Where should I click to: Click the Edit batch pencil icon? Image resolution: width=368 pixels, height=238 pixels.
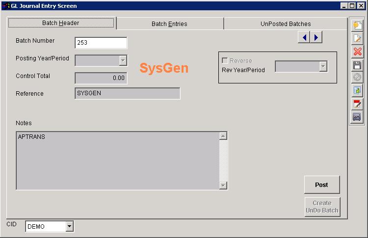tap(357, 39)
